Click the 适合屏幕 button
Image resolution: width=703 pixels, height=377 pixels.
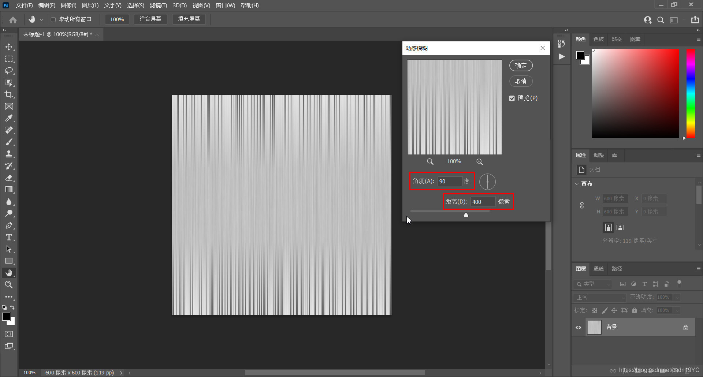[x=150, y=19]
